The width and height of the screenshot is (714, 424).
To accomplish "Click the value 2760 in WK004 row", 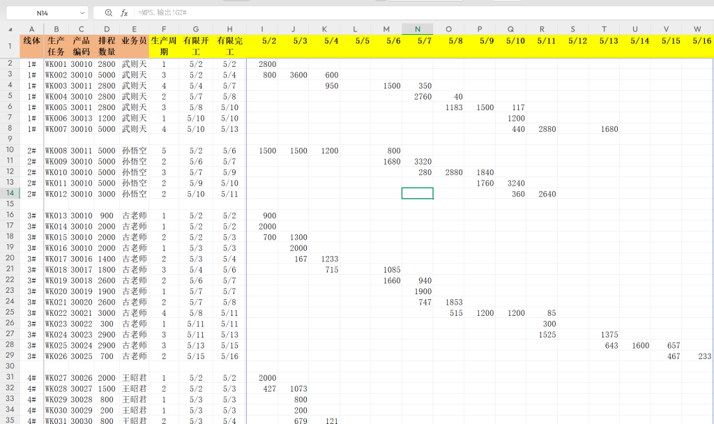I will tap(423, 96).
